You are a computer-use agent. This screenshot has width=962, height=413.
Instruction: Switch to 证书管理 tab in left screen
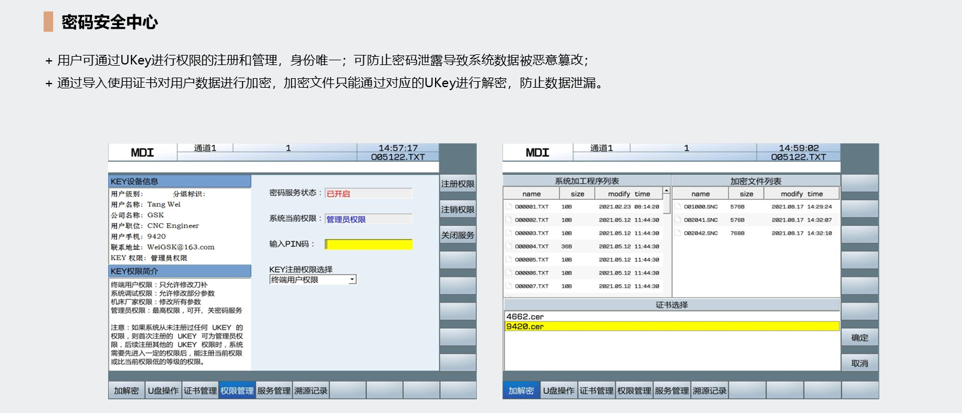point(200,391)
